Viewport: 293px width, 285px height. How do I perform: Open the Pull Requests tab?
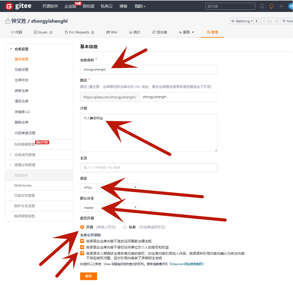(x=80, y=32)
